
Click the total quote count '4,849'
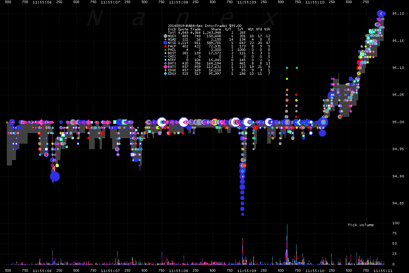tap(183, 32)
